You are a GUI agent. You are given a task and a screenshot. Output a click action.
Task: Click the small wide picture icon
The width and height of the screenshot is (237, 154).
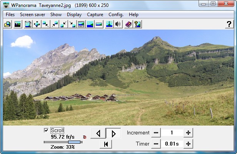(x=99, y=24)
